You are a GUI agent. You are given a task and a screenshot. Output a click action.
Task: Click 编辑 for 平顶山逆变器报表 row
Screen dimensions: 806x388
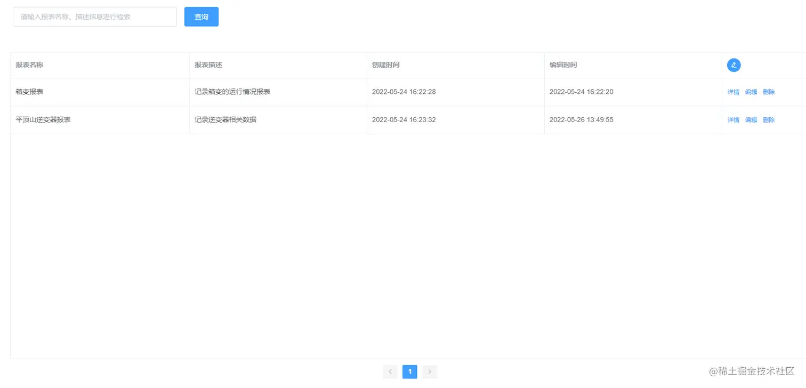click(x=751, y=120)
